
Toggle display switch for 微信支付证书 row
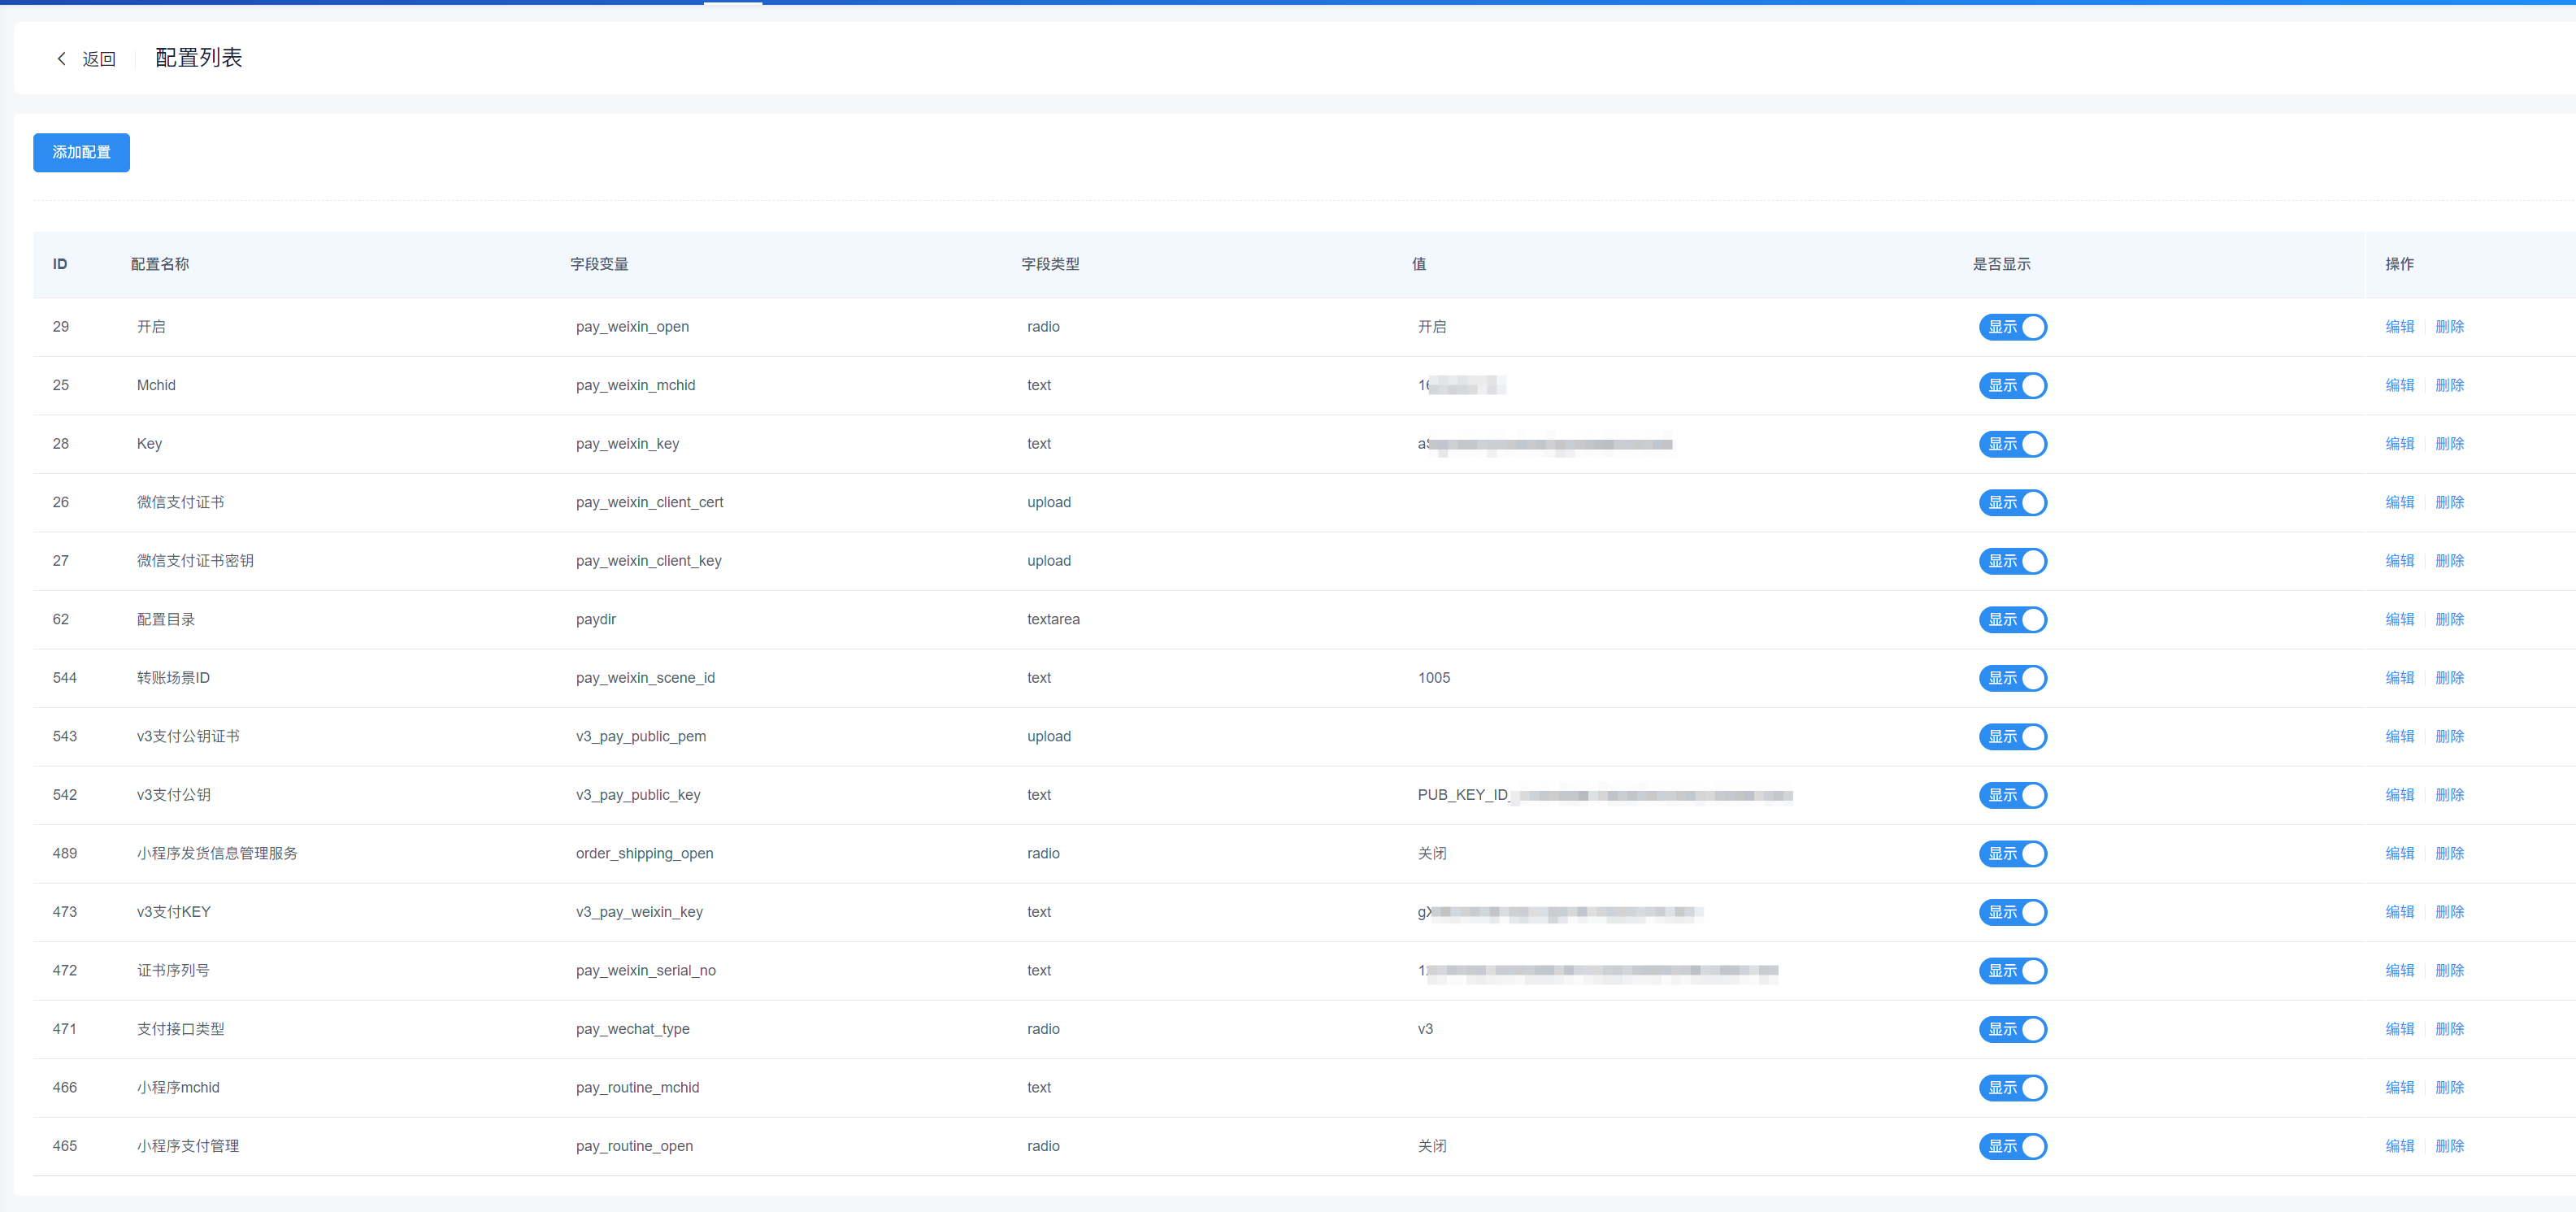tap(2012, 502)
